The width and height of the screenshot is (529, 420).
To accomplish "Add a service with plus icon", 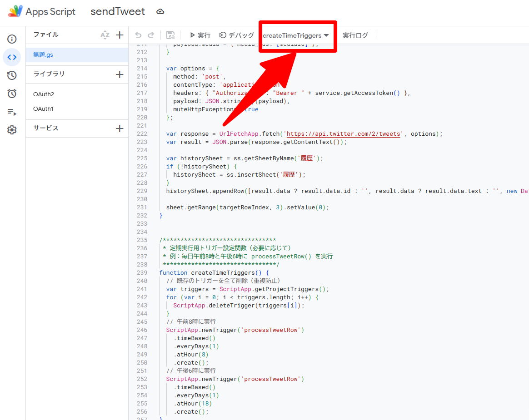I will pos(120,128).
